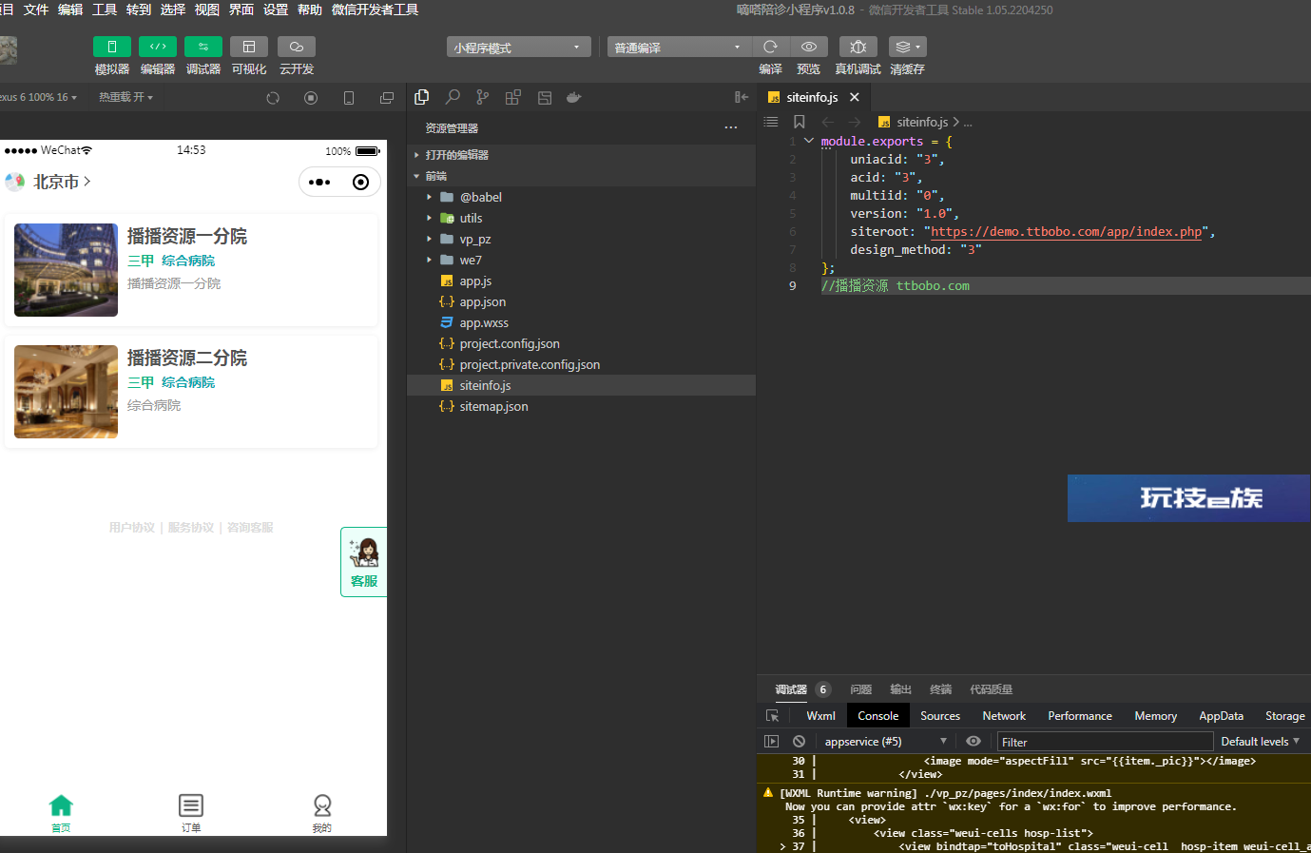Open sitemap.json file
The width and height of the screenshot is (1311, 853).
581,406
